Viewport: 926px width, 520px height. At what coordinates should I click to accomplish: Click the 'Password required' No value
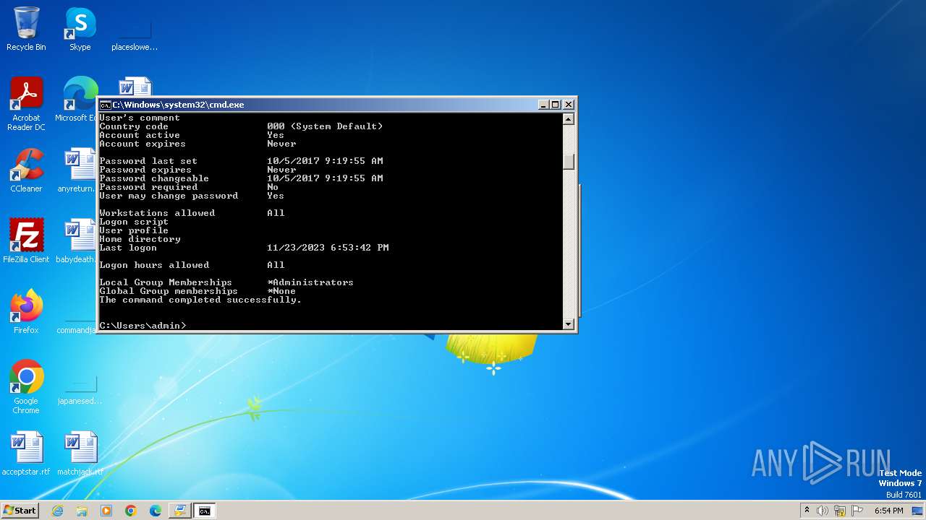[x=273, y=187]
